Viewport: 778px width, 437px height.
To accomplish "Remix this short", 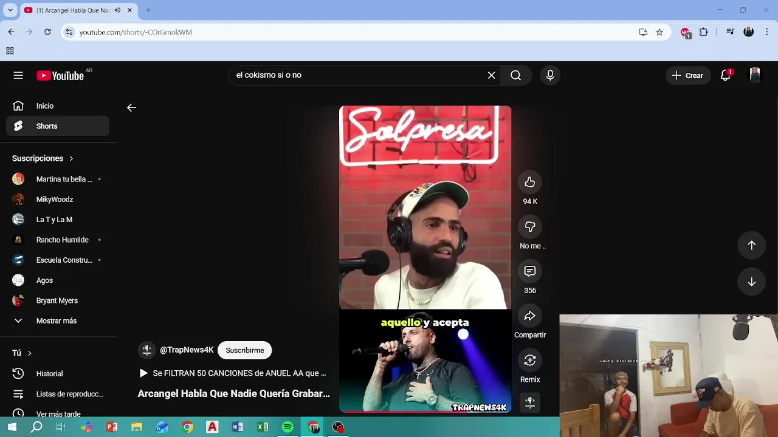I will tap(530, 360).
